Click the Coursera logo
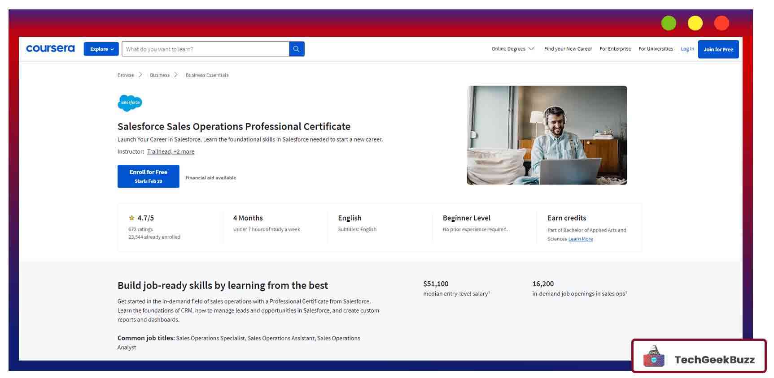Image resolution: width=774 pixels, height=378 pixels. (x=50, y=48)
